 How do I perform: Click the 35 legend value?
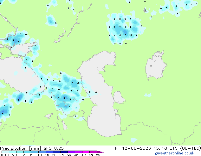pyautogui.click(x=76, y=155)
